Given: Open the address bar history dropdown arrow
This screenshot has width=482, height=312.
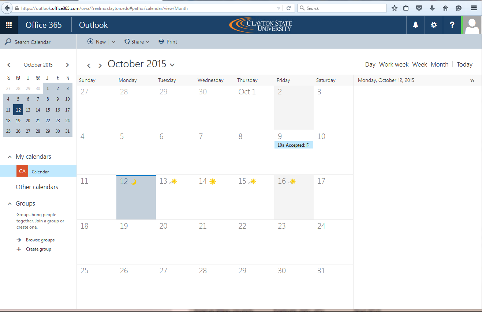Looking at the screenshot, I should point(279,8).
